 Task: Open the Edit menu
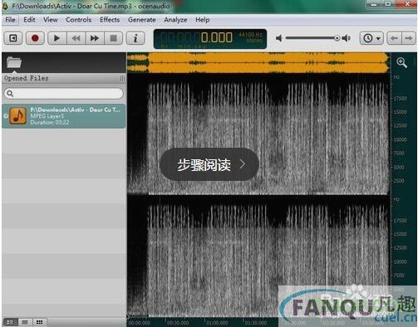tap(29, 20)
